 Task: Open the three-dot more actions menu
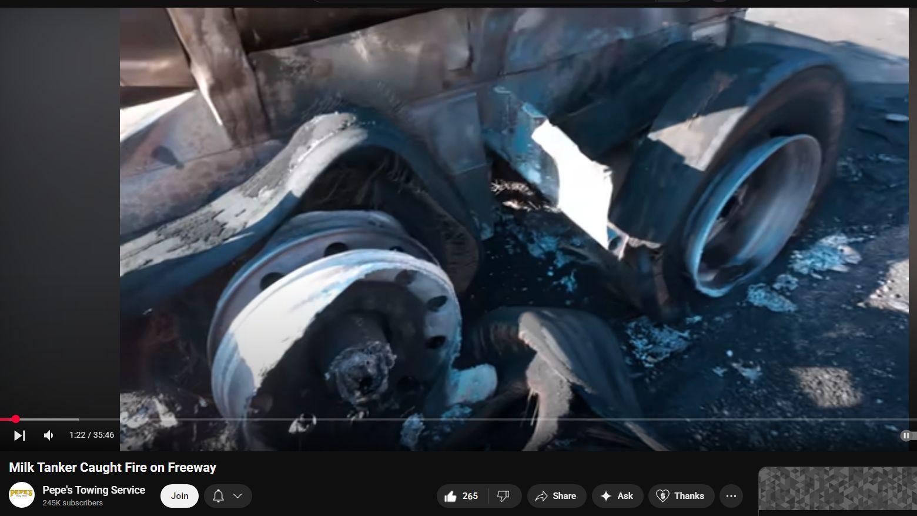[731, 496]
